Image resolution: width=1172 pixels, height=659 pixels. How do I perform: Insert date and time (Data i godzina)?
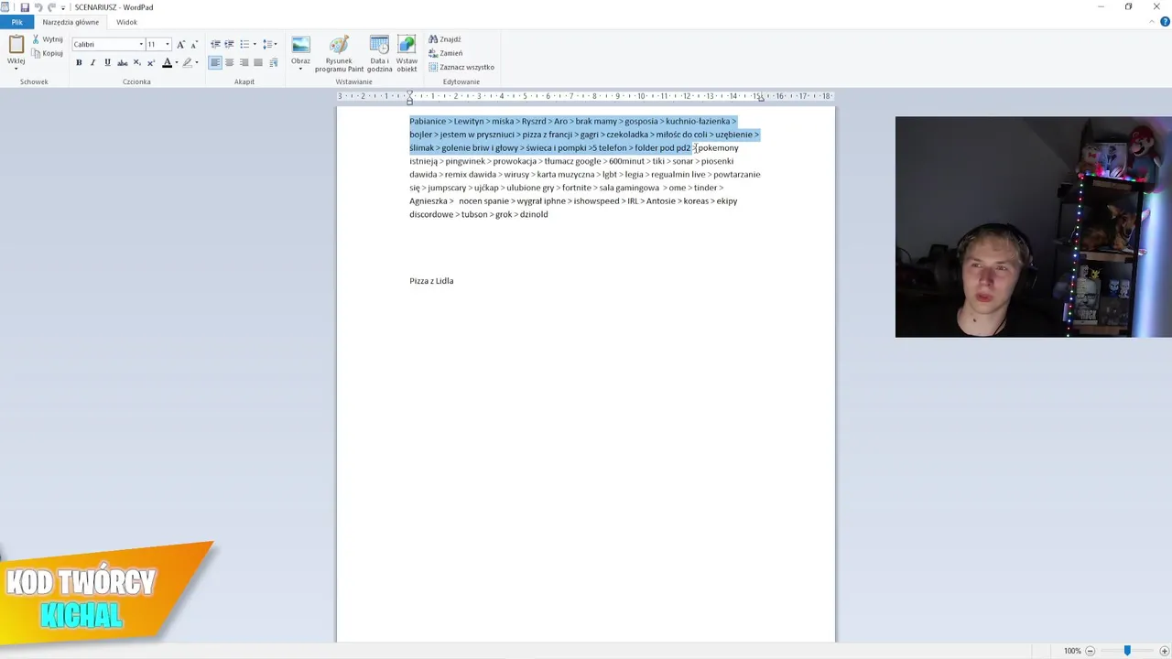click(380, 54)
